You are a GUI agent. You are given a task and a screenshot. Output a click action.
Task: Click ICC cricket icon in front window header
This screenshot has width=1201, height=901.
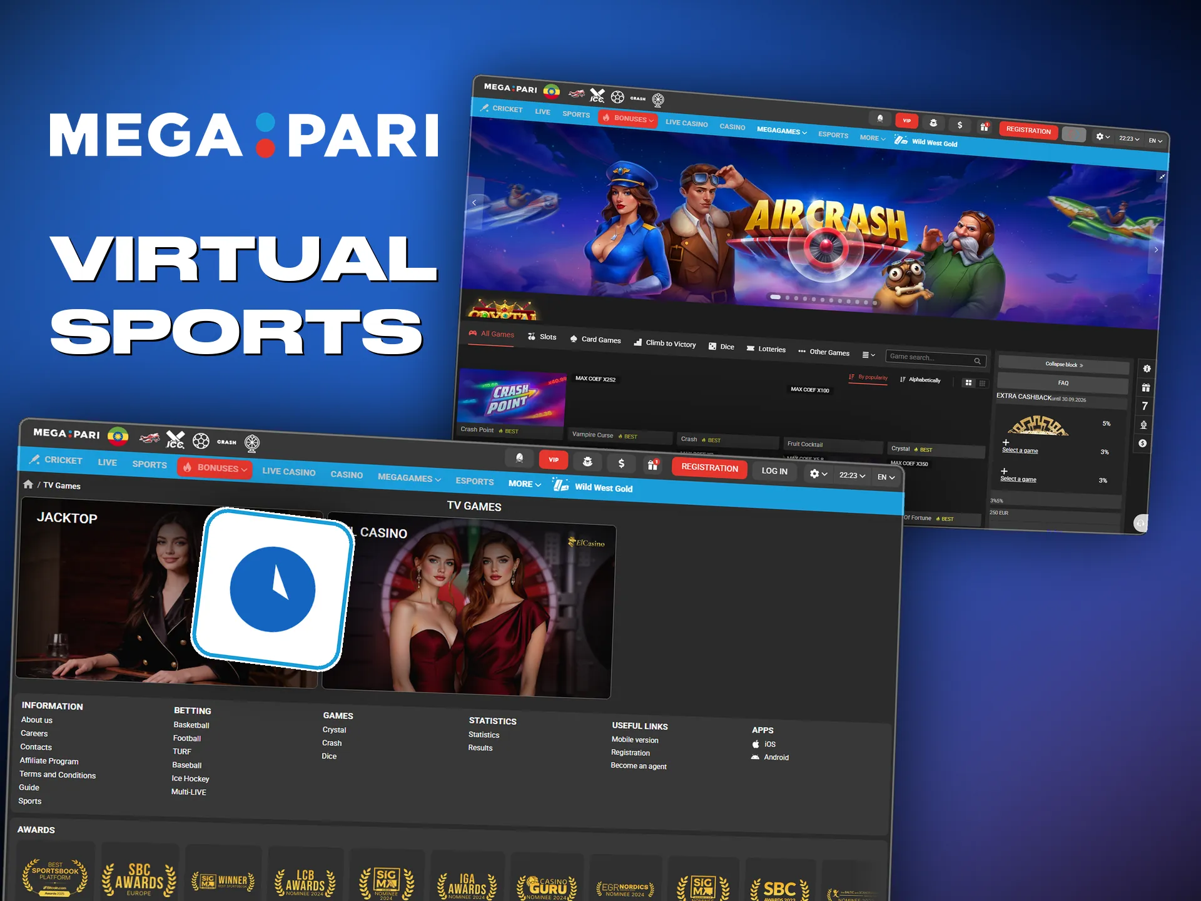tap(176, 440)
